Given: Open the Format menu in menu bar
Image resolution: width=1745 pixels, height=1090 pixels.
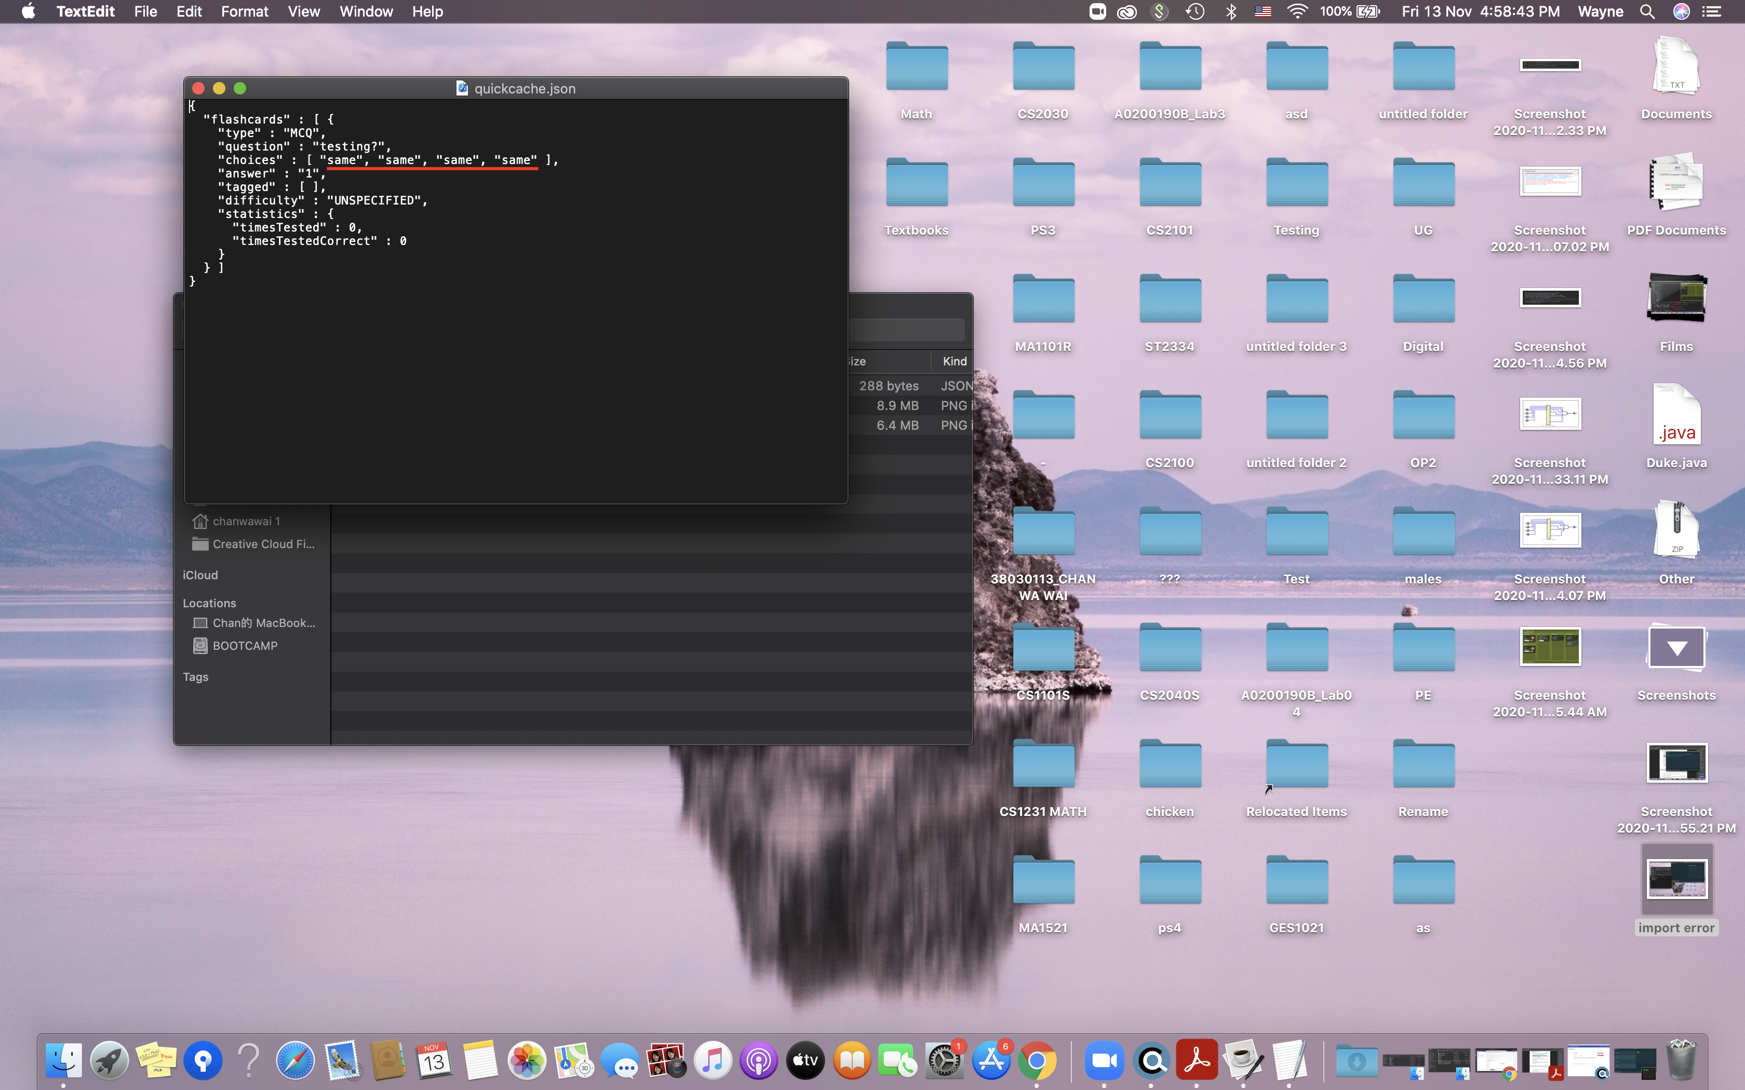Looking at the screenshot, I should click(x=245, y=11).
